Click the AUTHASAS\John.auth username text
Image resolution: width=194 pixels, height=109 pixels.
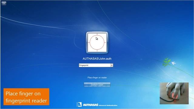click(x=97, y=58)
